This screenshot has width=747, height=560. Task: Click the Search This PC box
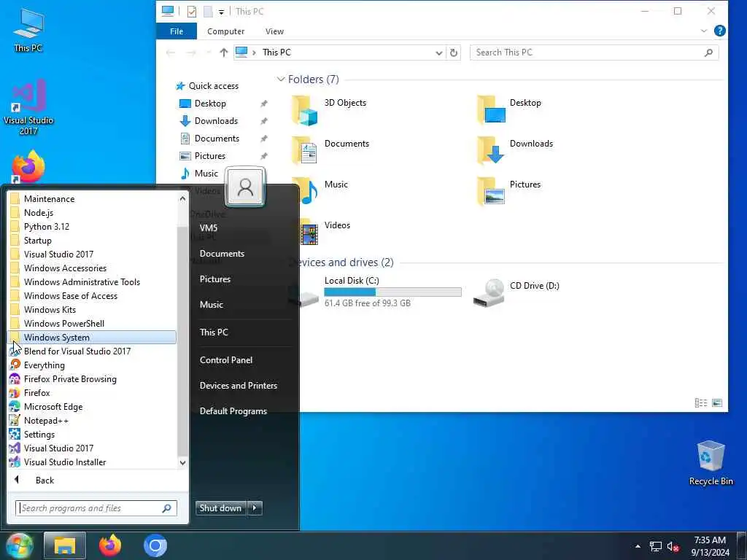[x=594, y=52]
